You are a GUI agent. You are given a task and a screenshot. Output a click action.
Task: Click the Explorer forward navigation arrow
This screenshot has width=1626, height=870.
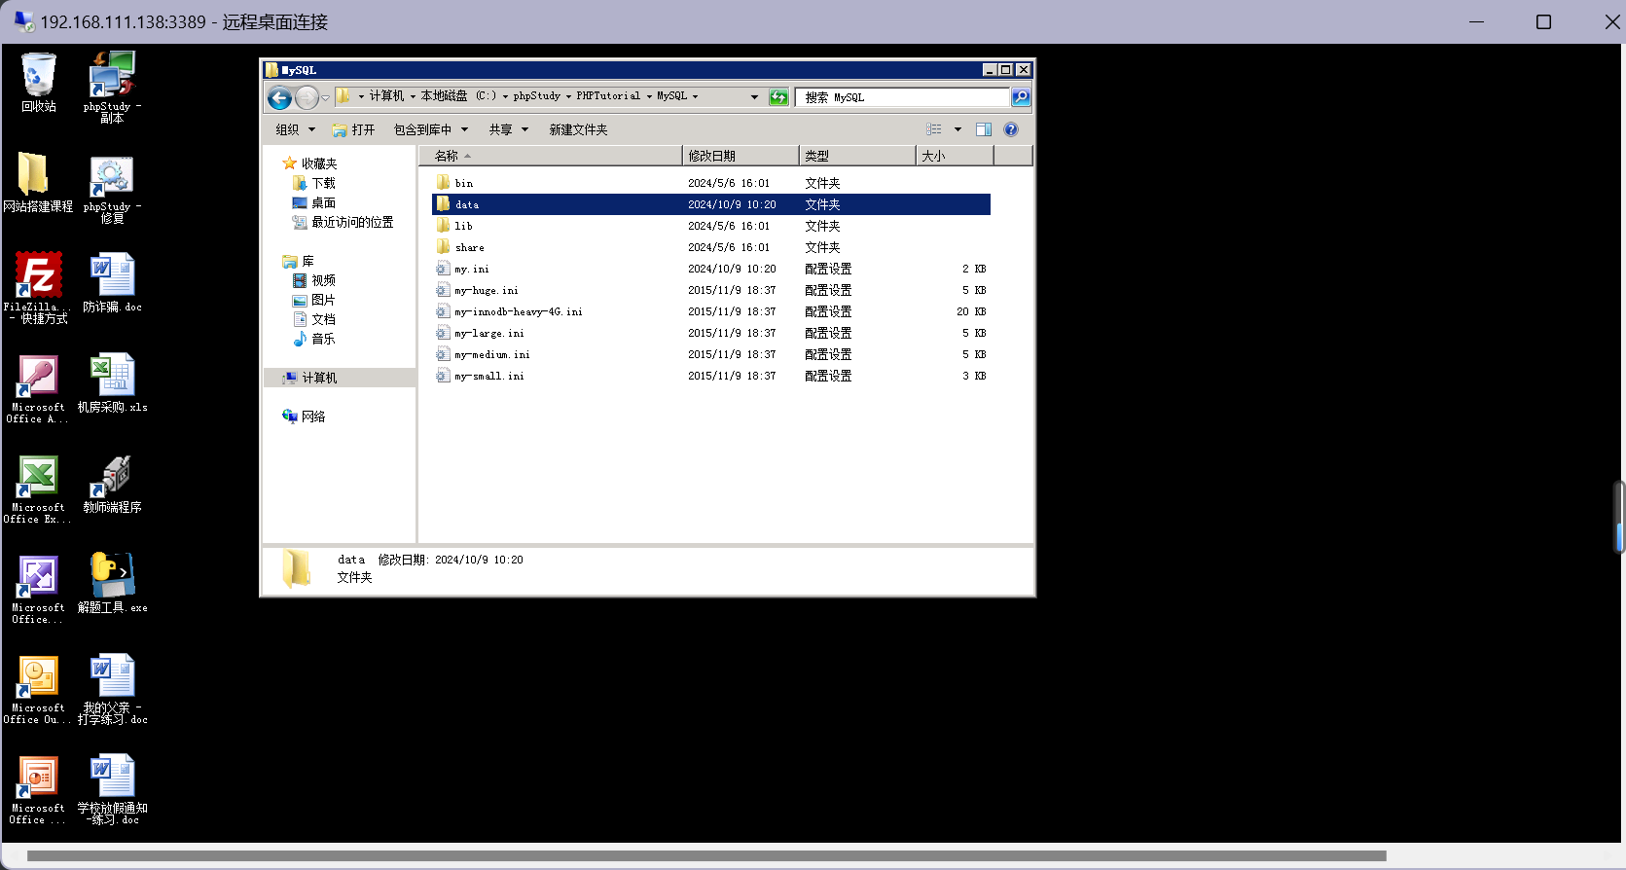(307, 97)
